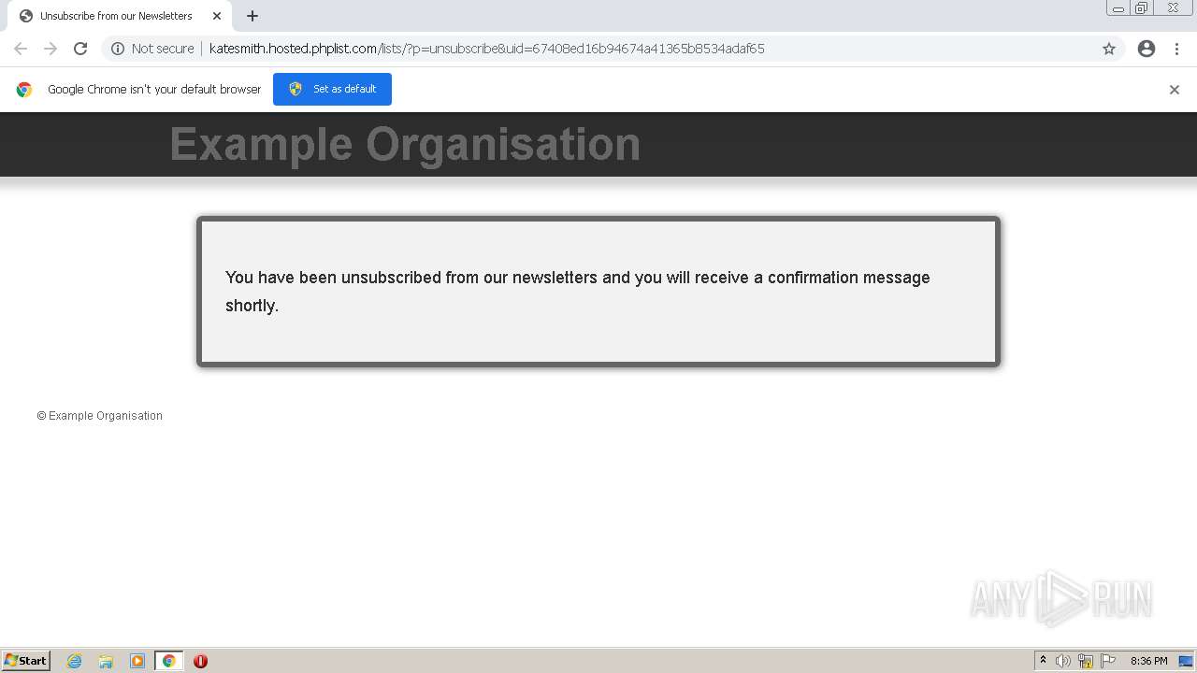Image resolution: width=1197 pixels, height=673 pixels.
Task: Click the Example Organisation header title
Action: click(x=405, y=144)
